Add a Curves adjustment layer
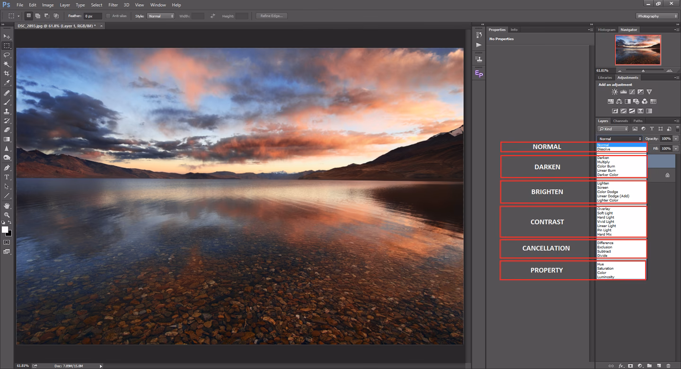Screen dimensions: 681x369 (x=632, y=91)
